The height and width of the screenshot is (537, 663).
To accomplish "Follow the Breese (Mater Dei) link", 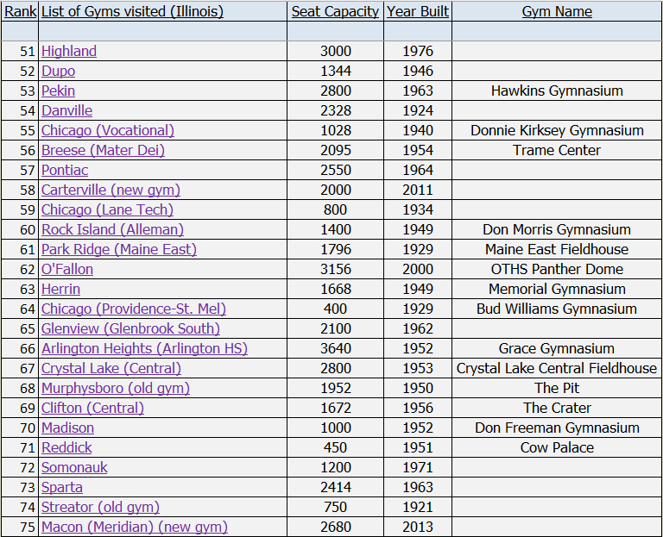I will tap(103, 150).
